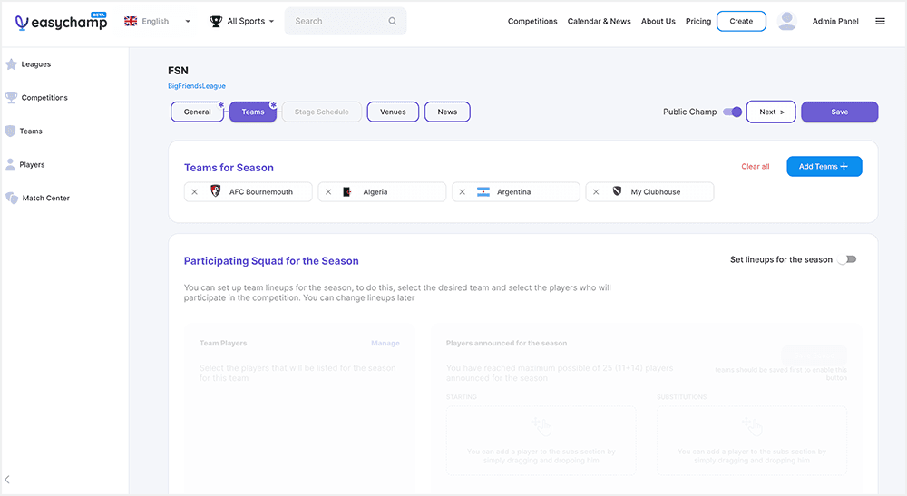The height and width of the screenshot is (496, 907).
Task: Collapse the sidebar with left arrow
Action: [8, 479]
